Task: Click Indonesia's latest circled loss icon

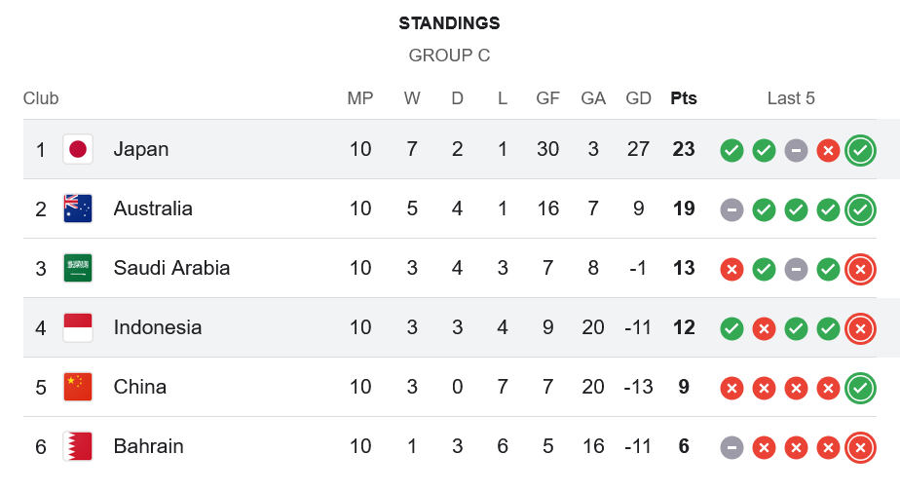Action: [859, 328]
